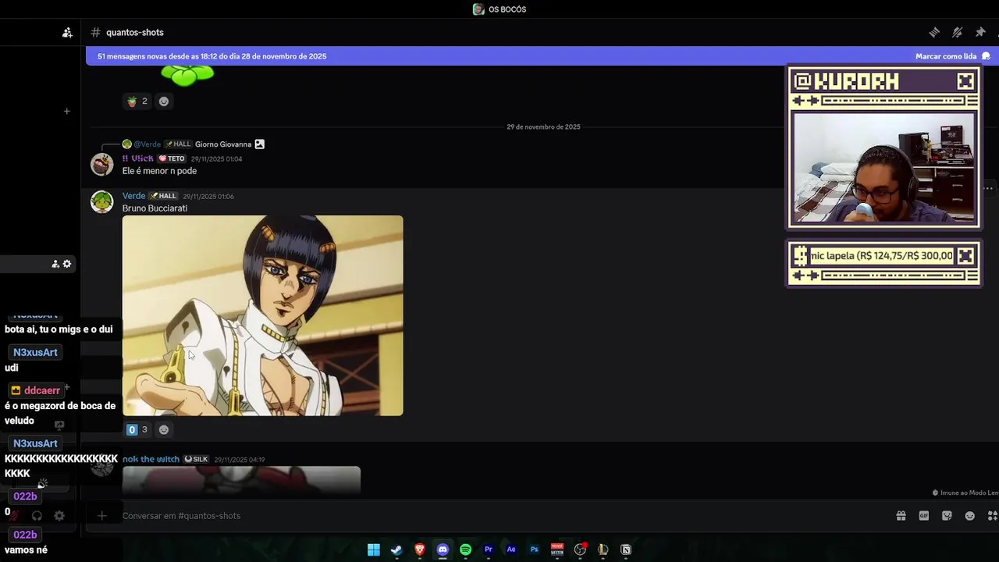Toggle the 0 emoji reaction with count 3
999x562 pixels.
[x=137, y=429]
